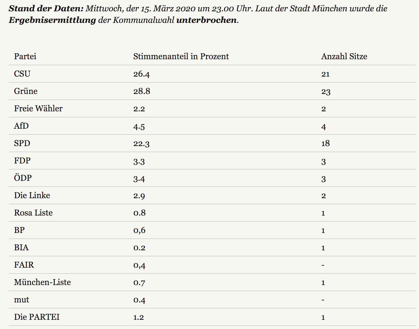This screenshot has height=329, width=419.
Task: Click the mut party row label
Action: (21, 300)
